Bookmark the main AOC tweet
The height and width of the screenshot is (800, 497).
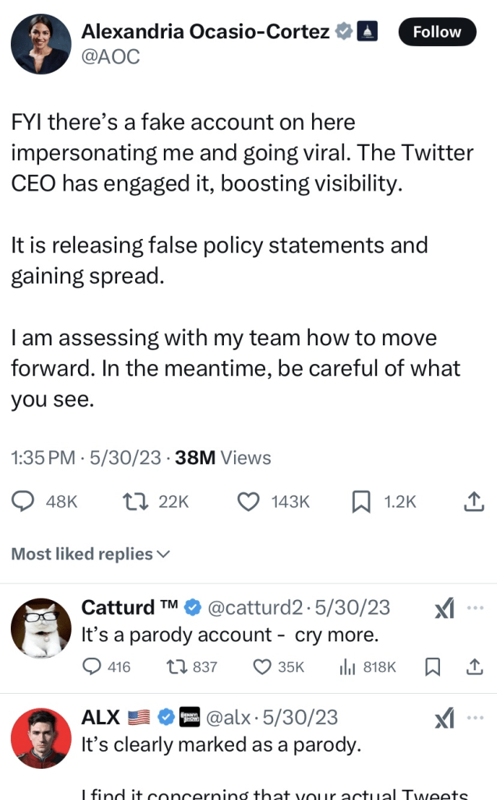click(361, 502)
